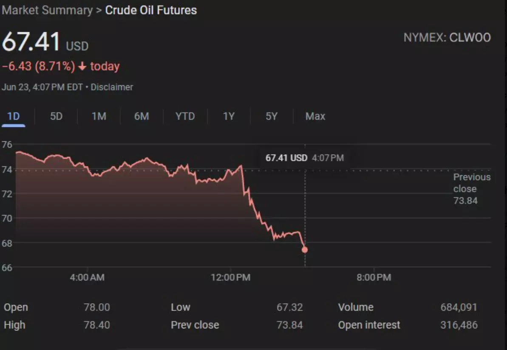Viewport: 507px width, 350px height.
Task: Navigate back to Market Summary
Action: [x=47, y=10]
